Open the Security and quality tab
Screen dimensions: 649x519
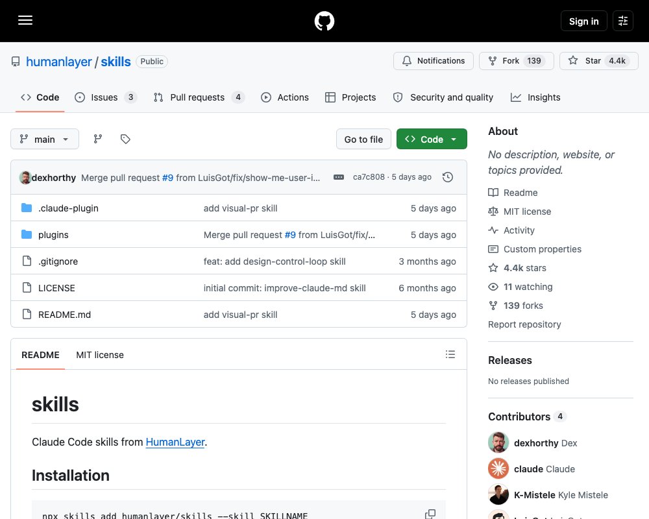pos(443,97)
